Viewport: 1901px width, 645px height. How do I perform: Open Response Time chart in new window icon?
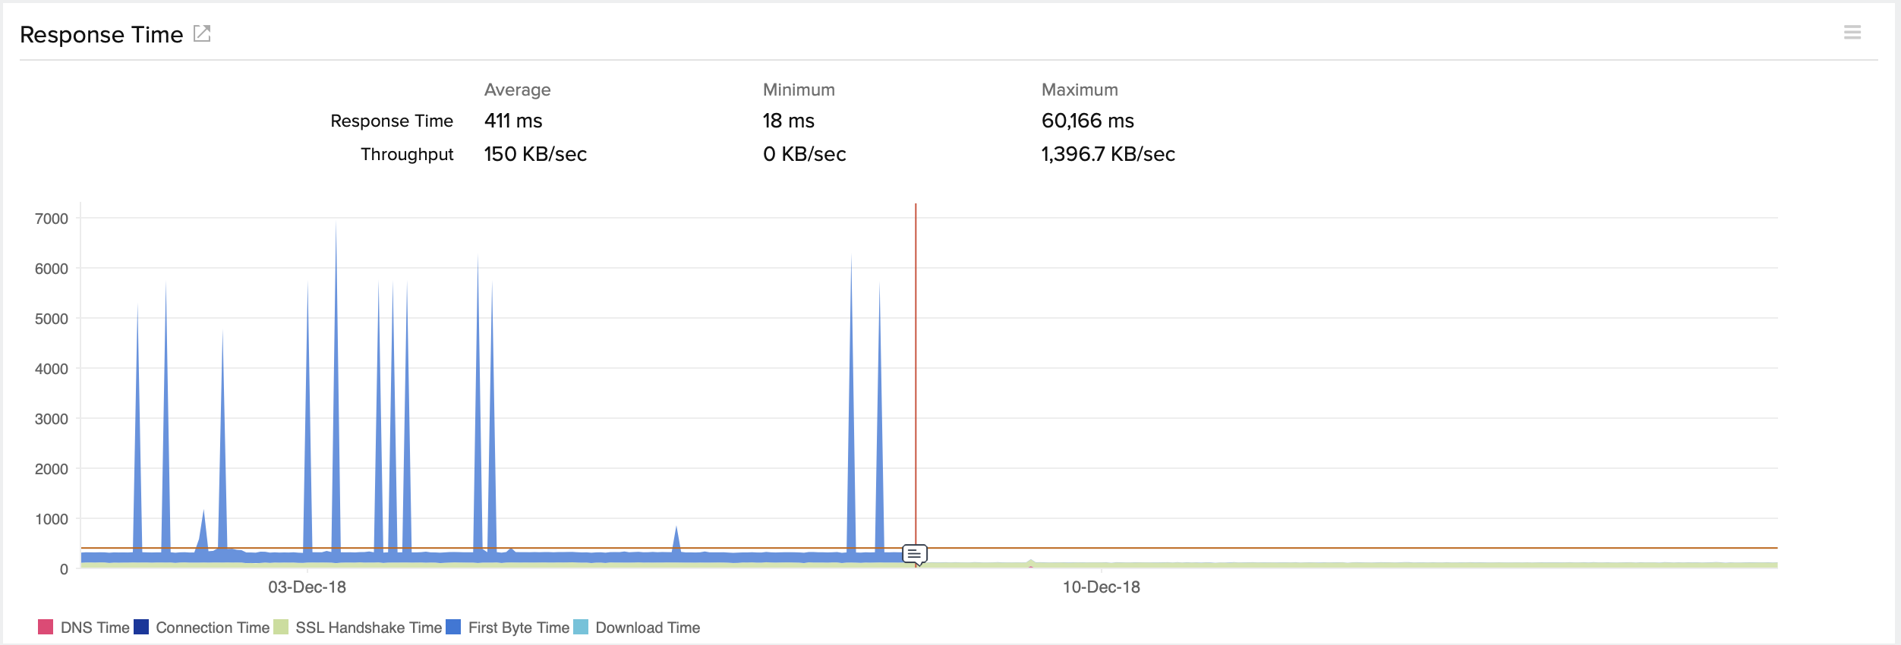coord(202,33)
